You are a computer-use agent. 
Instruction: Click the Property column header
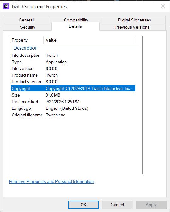(26, 40)
